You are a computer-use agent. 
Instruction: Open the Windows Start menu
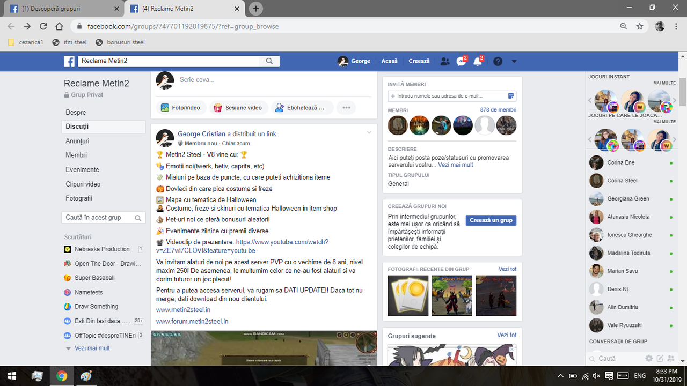12,376
